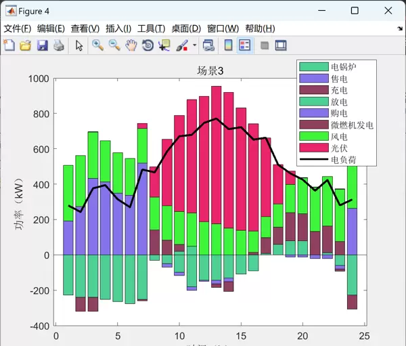Select the Zoom In magnifier tool
406x346 pixels.
(98, 45)
